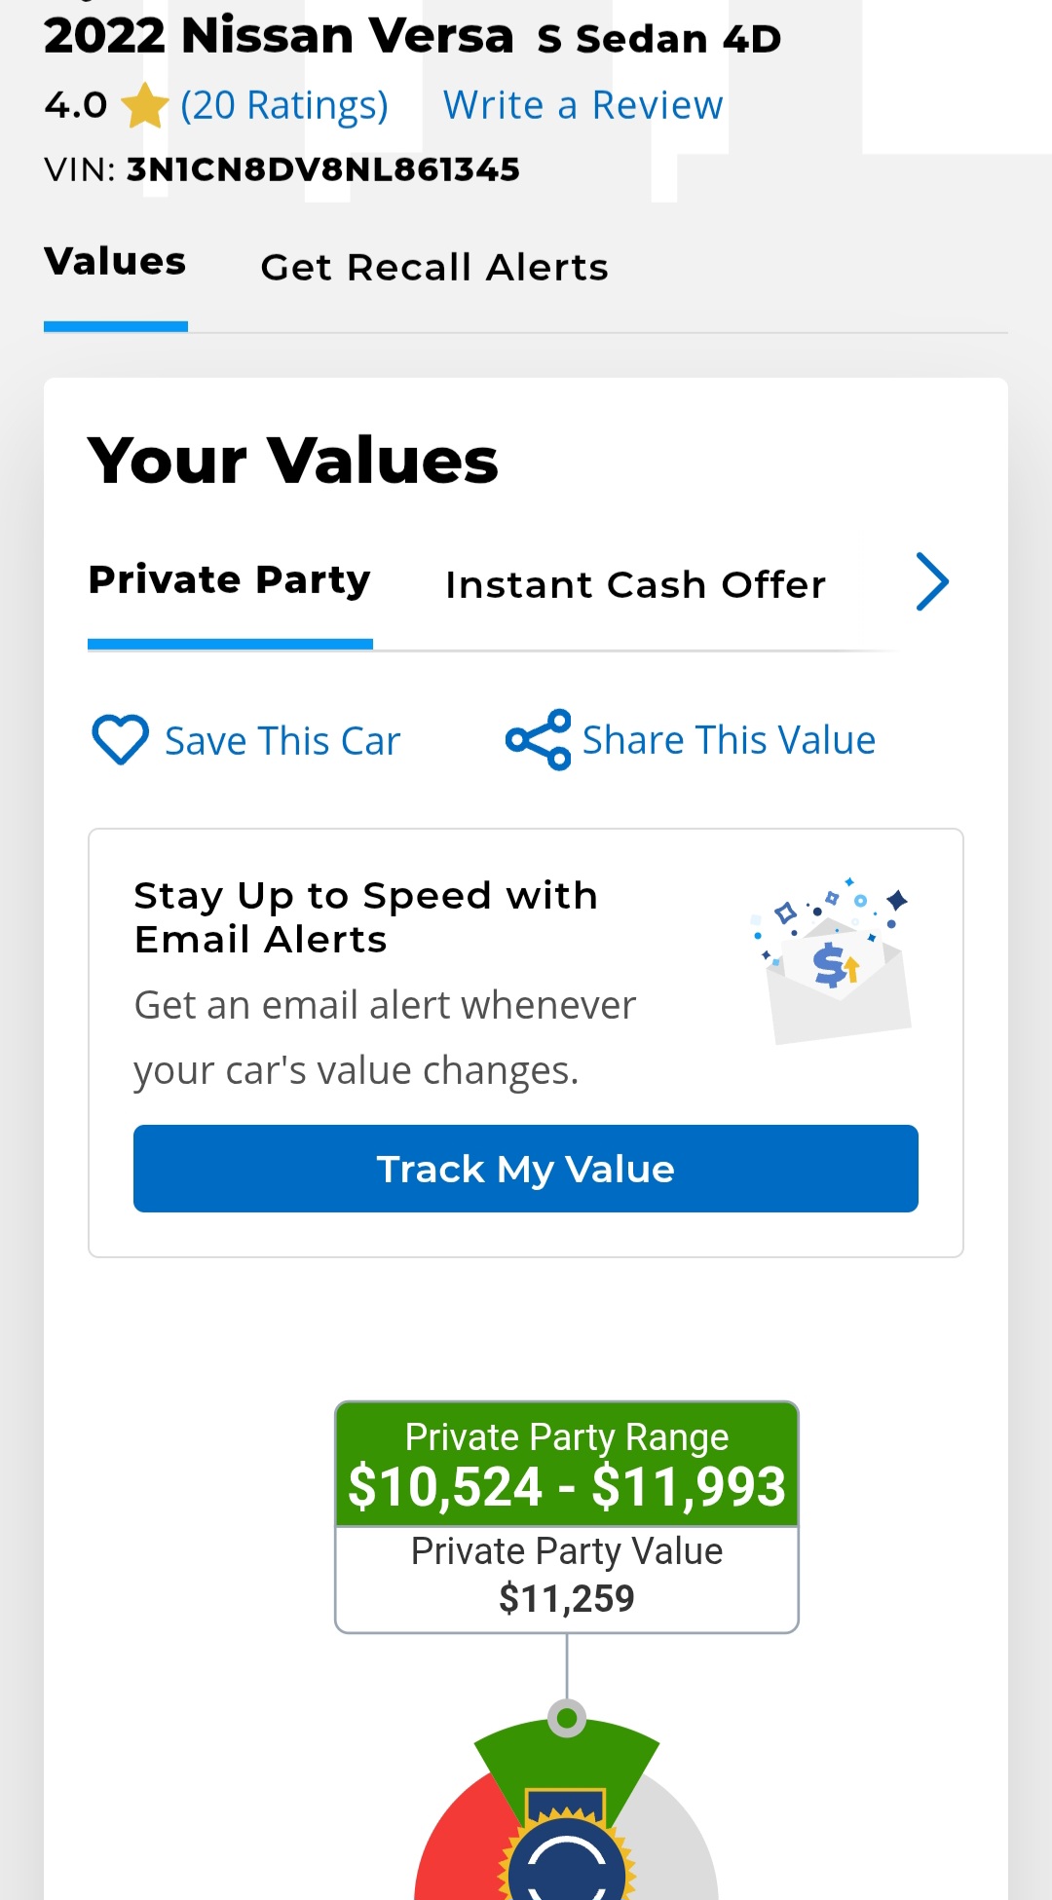Tap the yellow star rating icon
The image size is (1052, 1900).
click(145, 105)
